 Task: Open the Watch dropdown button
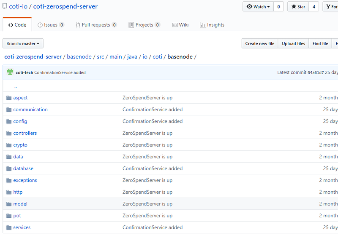pos(258,6)
